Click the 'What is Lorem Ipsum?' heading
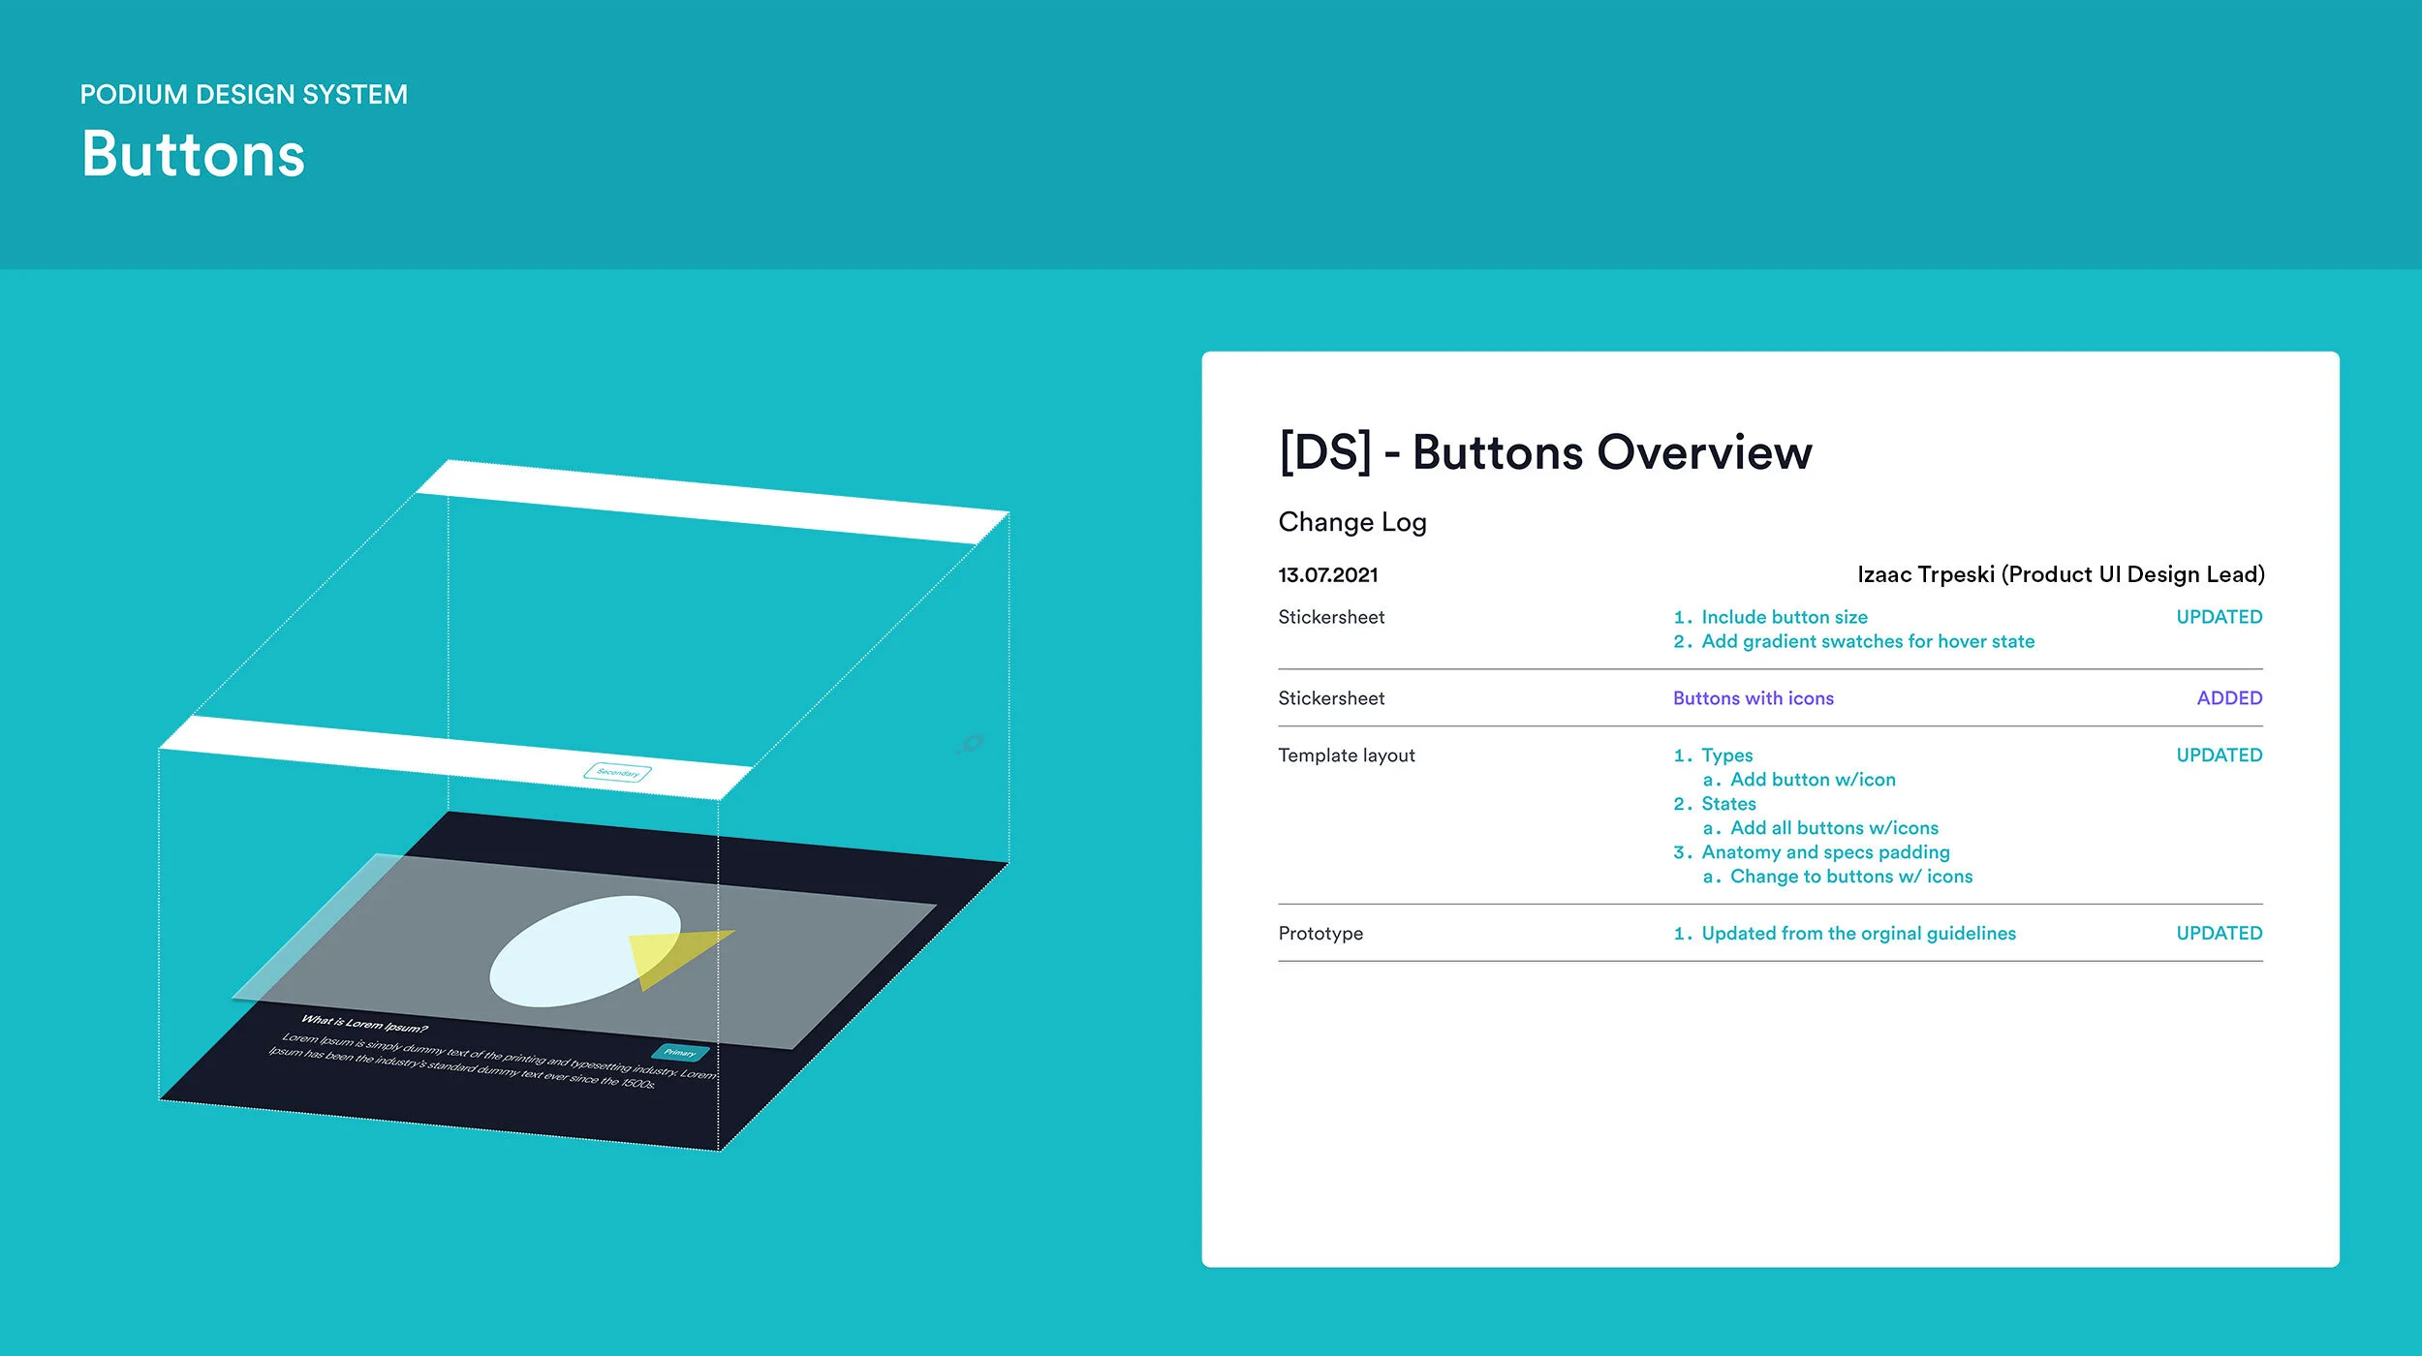This screenshot has width=2422, height=1356. (x=364, y=1023)
